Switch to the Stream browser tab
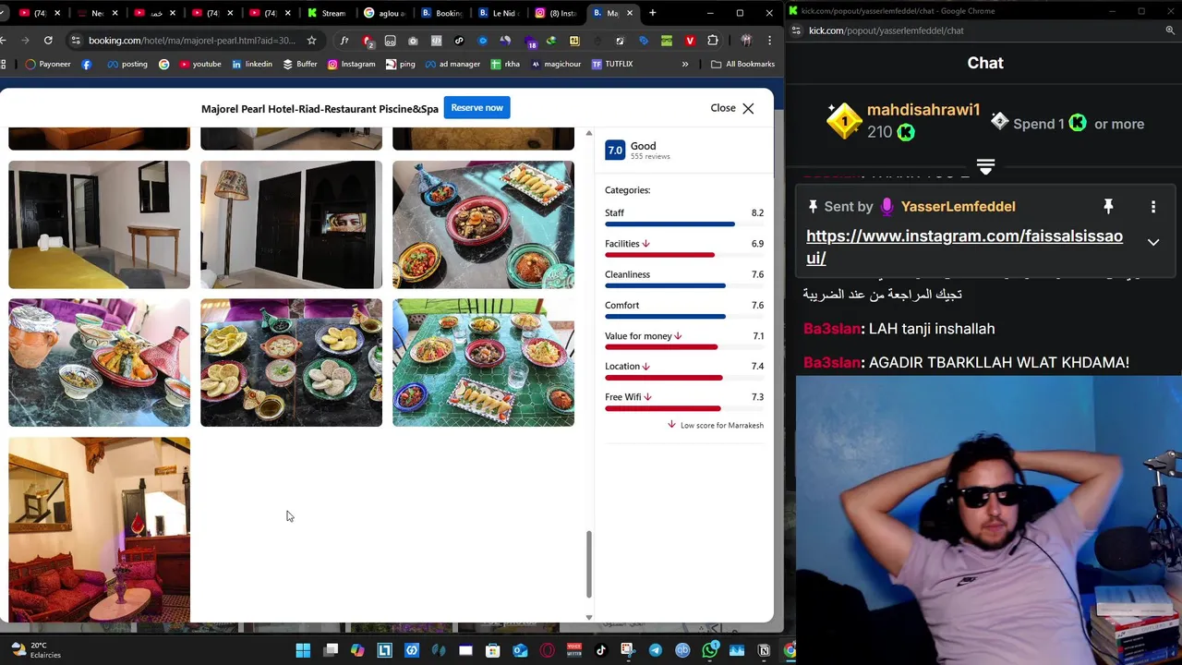 tap(327, 13)
